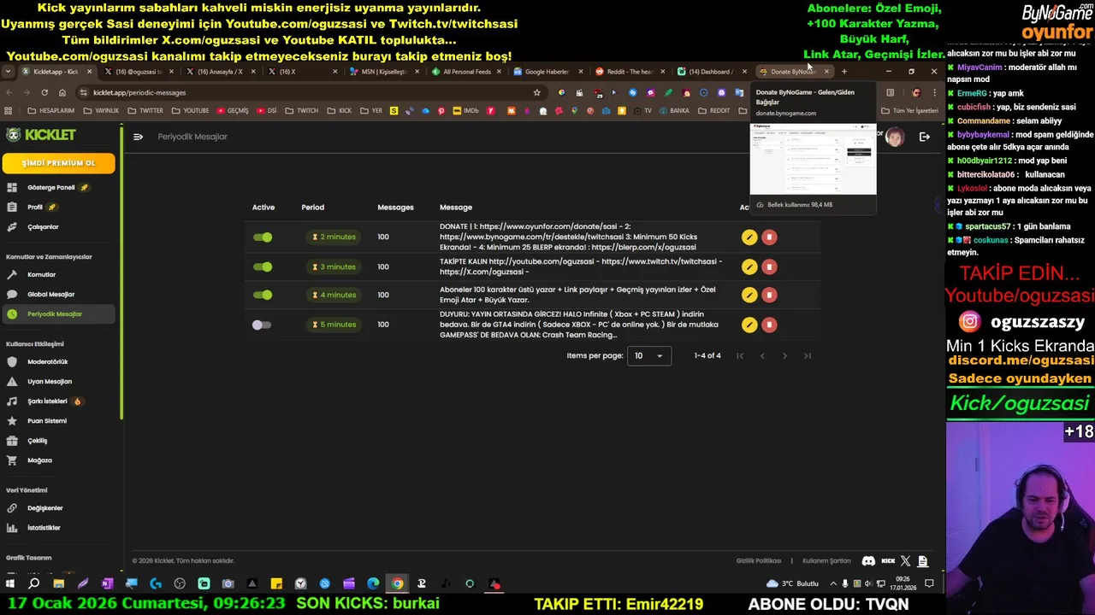Screen dimensions: 1095x615
Task: Click the ŞİMDİ PREMIUM OL button
Action: click(58, 163)
